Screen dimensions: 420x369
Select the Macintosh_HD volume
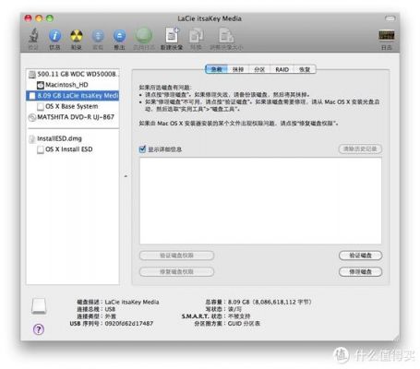73,85
